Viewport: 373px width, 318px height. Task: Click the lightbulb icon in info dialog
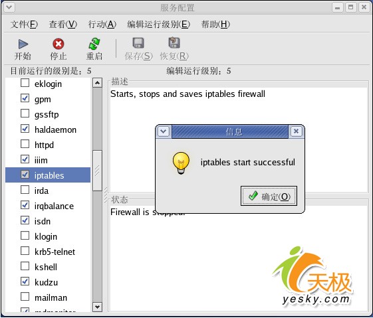point(181,163)
